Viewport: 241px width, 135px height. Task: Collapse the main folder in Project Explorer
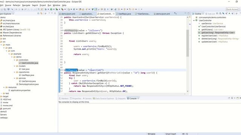[x=2, y=45]
